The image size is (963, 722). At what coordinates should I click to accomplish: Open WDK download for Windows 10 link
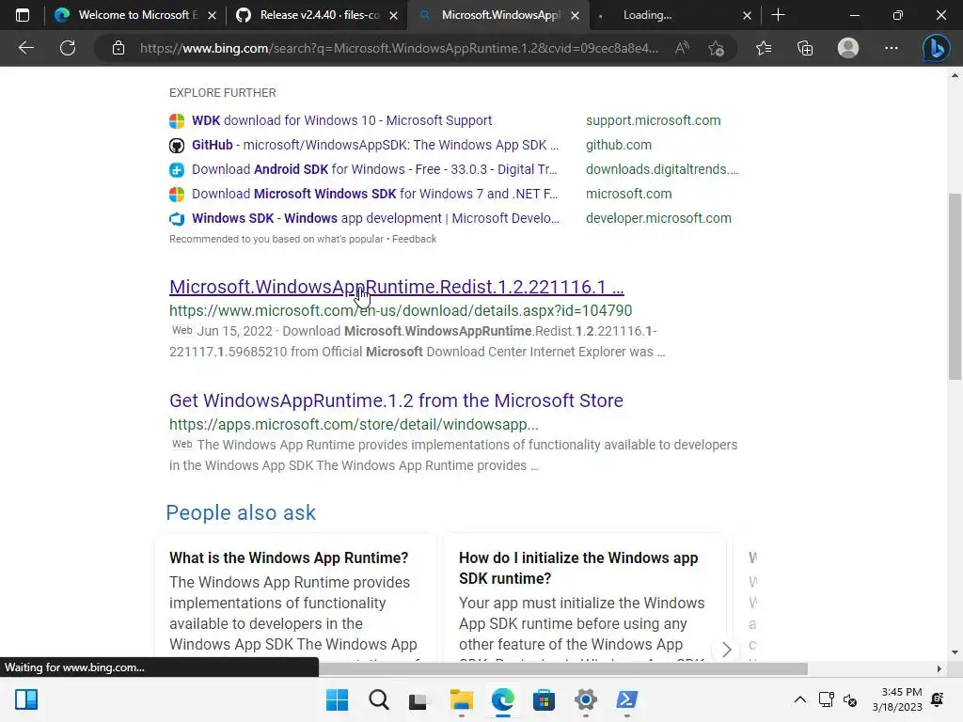[x=341, y=120]
